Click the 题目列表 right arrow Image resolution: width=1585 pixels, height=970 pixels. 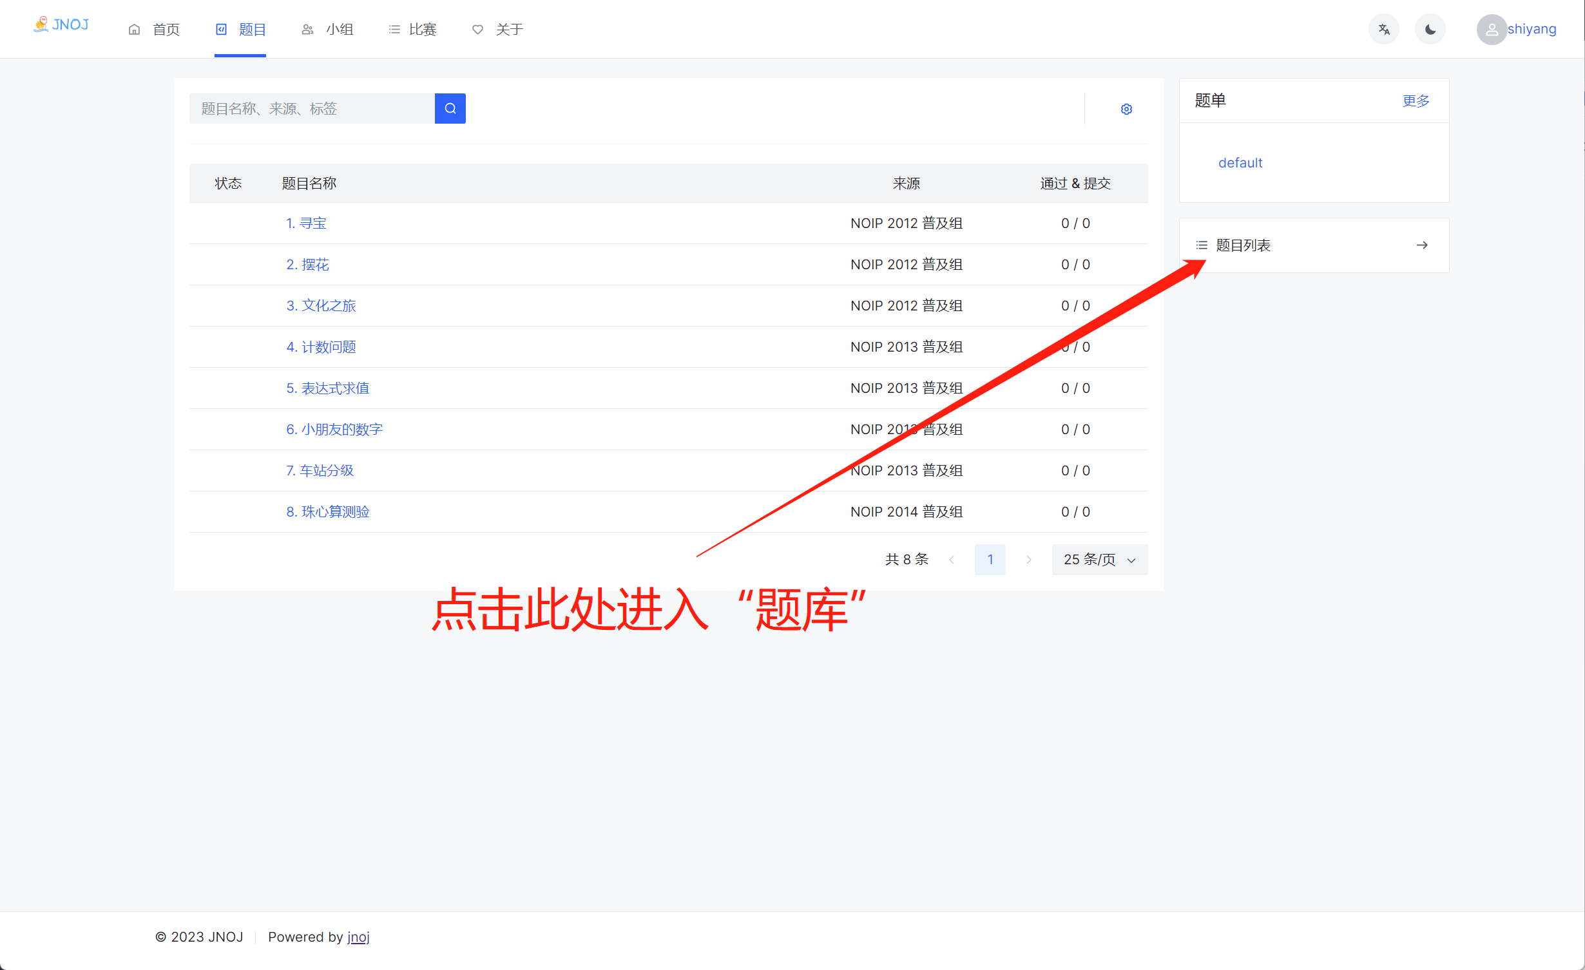tap(1422, 245)
